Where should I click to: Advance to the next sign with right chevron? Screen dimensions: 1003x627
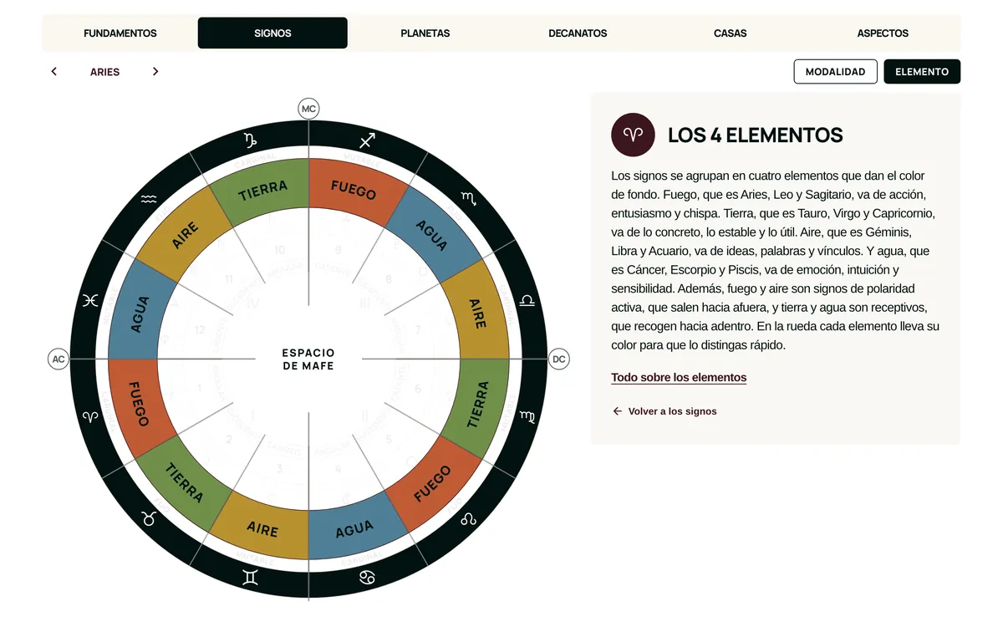tap(155, 72)
